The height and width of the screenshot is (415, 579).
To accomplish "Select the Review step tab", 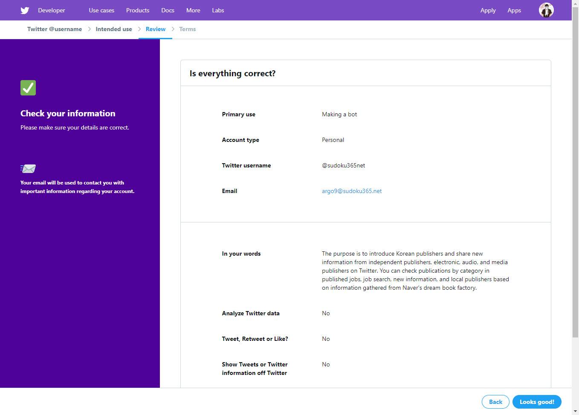I will [x=155, y=29].
